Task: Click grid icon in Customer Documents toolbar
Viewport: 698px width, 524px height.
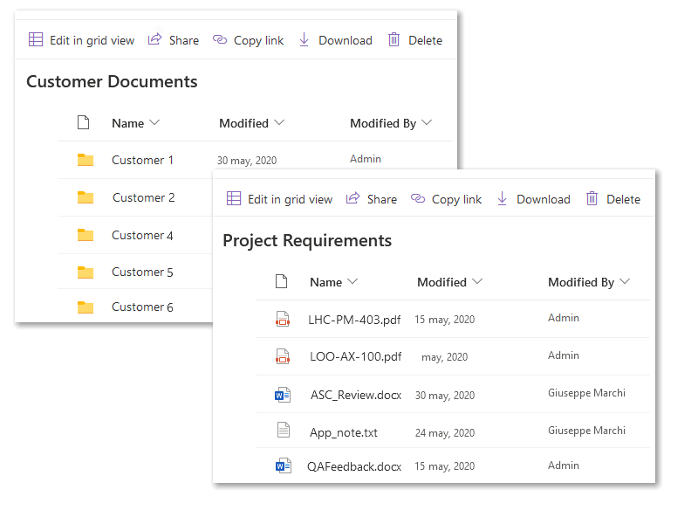Action: point(36,39)
